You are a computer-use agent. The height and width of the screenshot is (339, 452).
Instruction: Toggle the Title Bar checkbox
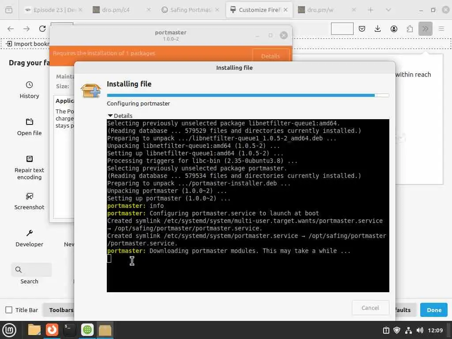(x=9, y=310)
